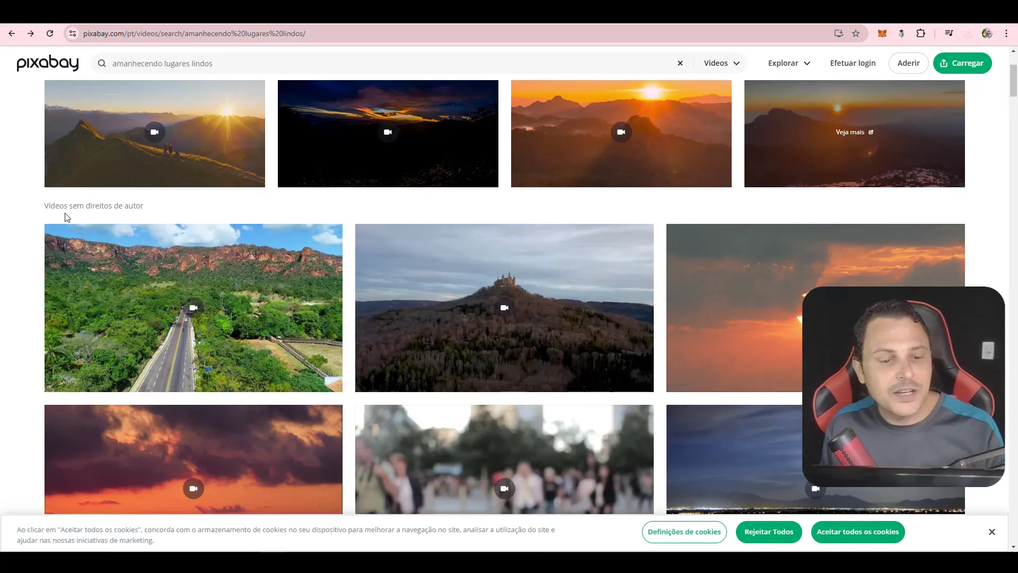Image resolution: width=1018 pixels, height=573 pixels.
Task: Open the dark figure extension icon
Action: [x=901, y=33]
